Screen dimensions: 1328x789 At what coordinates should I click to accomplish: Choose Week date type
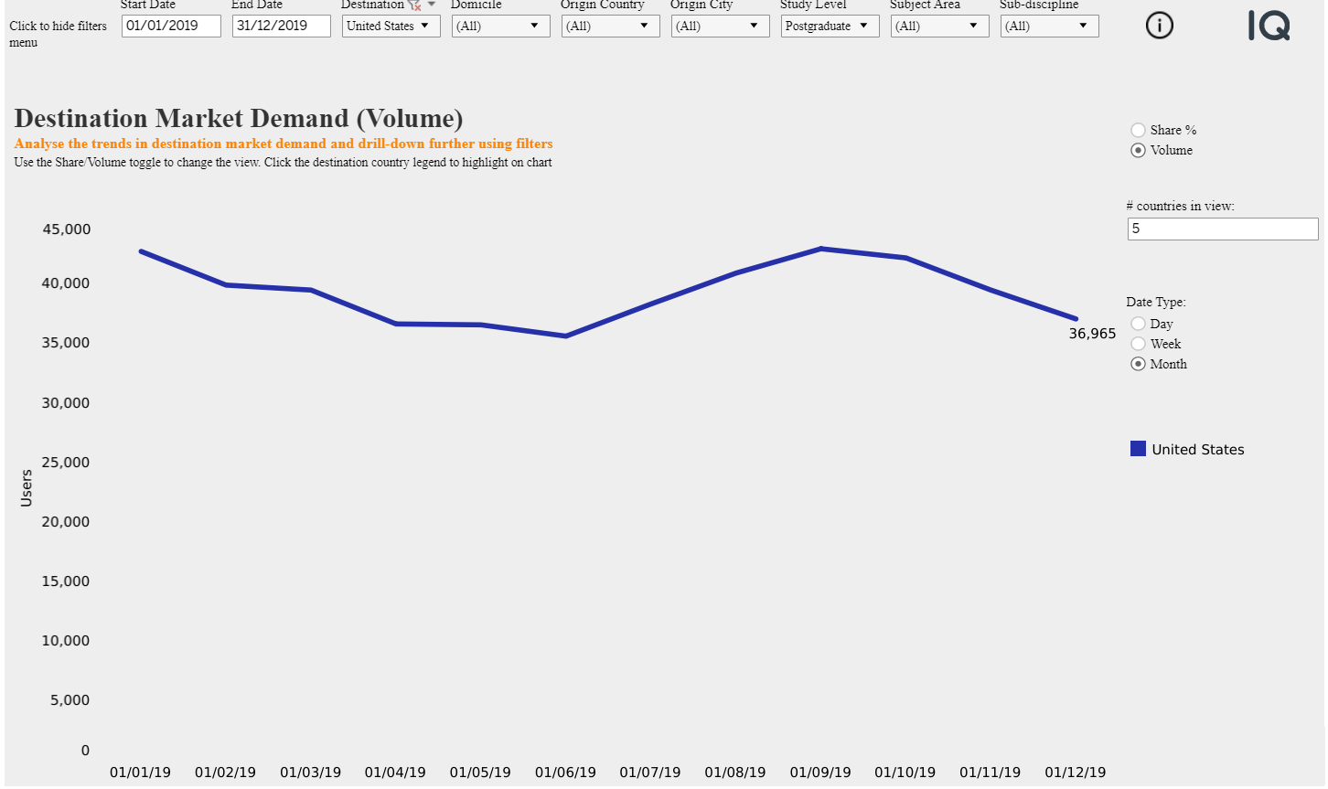(1138, 344)
